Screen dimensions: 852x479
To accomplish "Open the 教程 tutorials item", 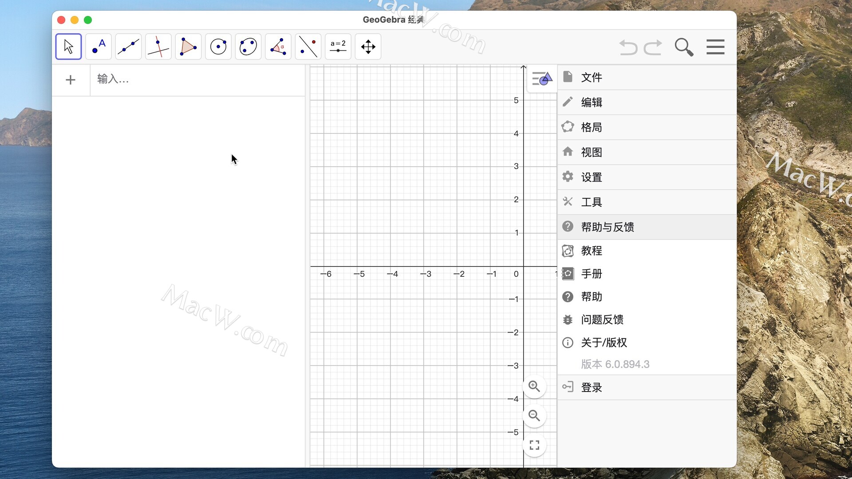I will tap(647, 251).
